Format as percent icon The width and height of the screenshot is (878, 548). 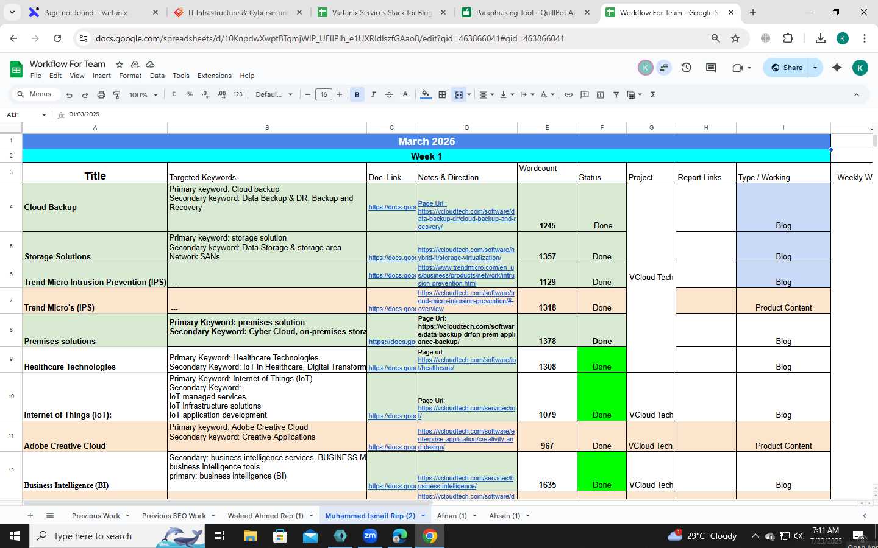[x=190, y=94]
